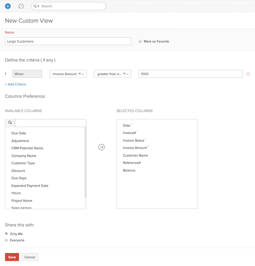Select 'Due Date' in available columns
Viewport: 255px width, 266px height.
[19, 133]
